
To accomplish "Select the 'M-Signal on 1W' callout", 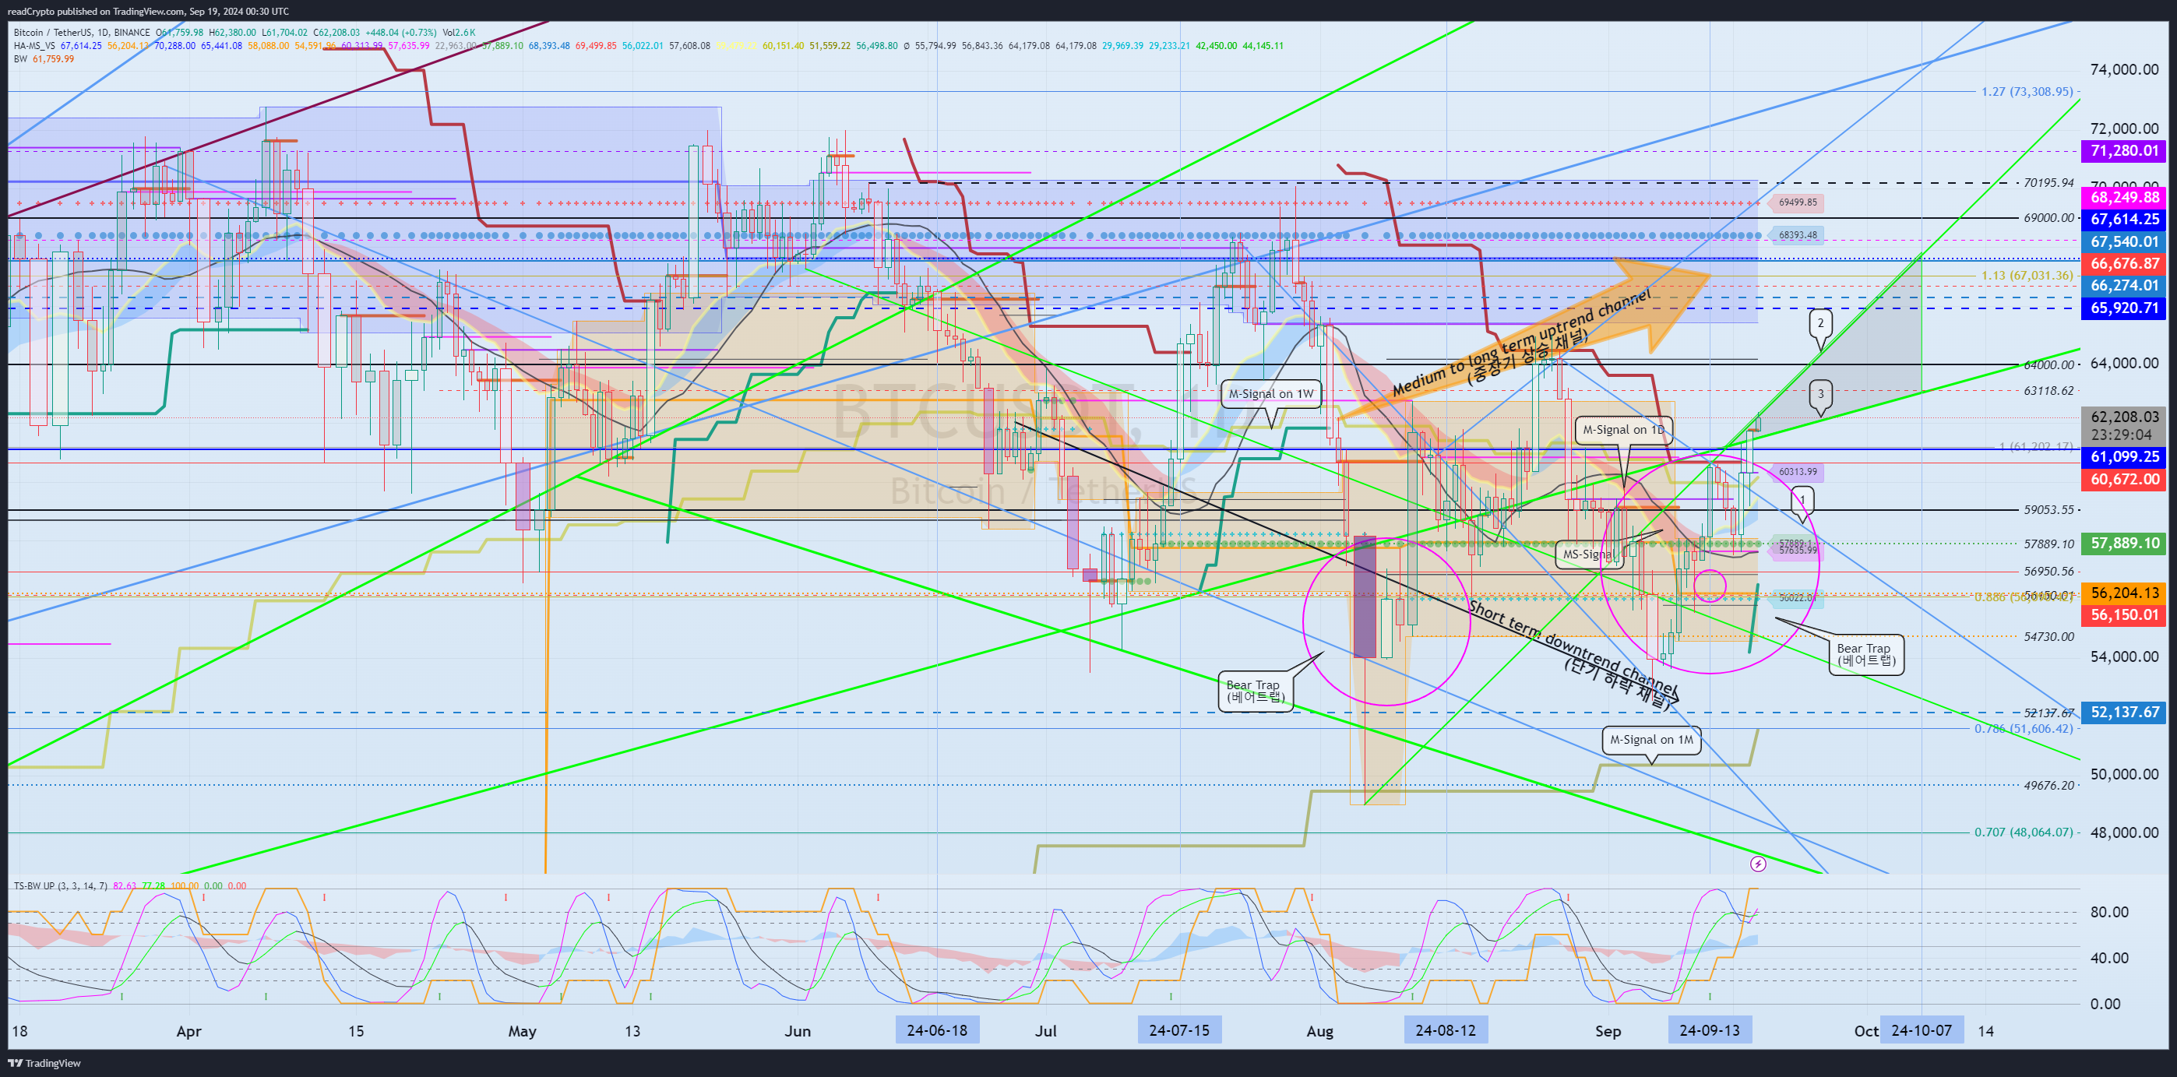I will coord(1271,393).
